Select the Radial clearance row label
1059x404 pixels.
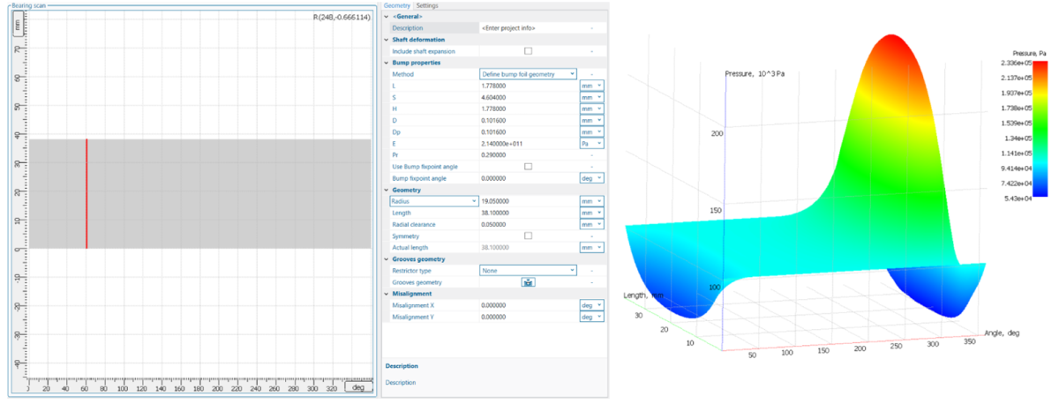tap(416, 224)
